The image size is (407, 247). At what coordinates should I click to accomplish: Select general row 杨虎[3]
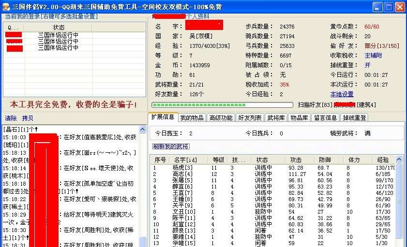[272, 168]
